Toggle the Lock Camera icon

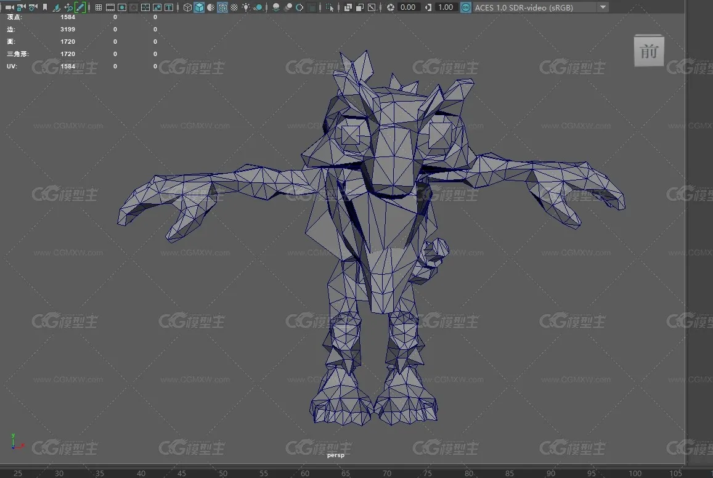pyautogui.click(x=22, y=7)
